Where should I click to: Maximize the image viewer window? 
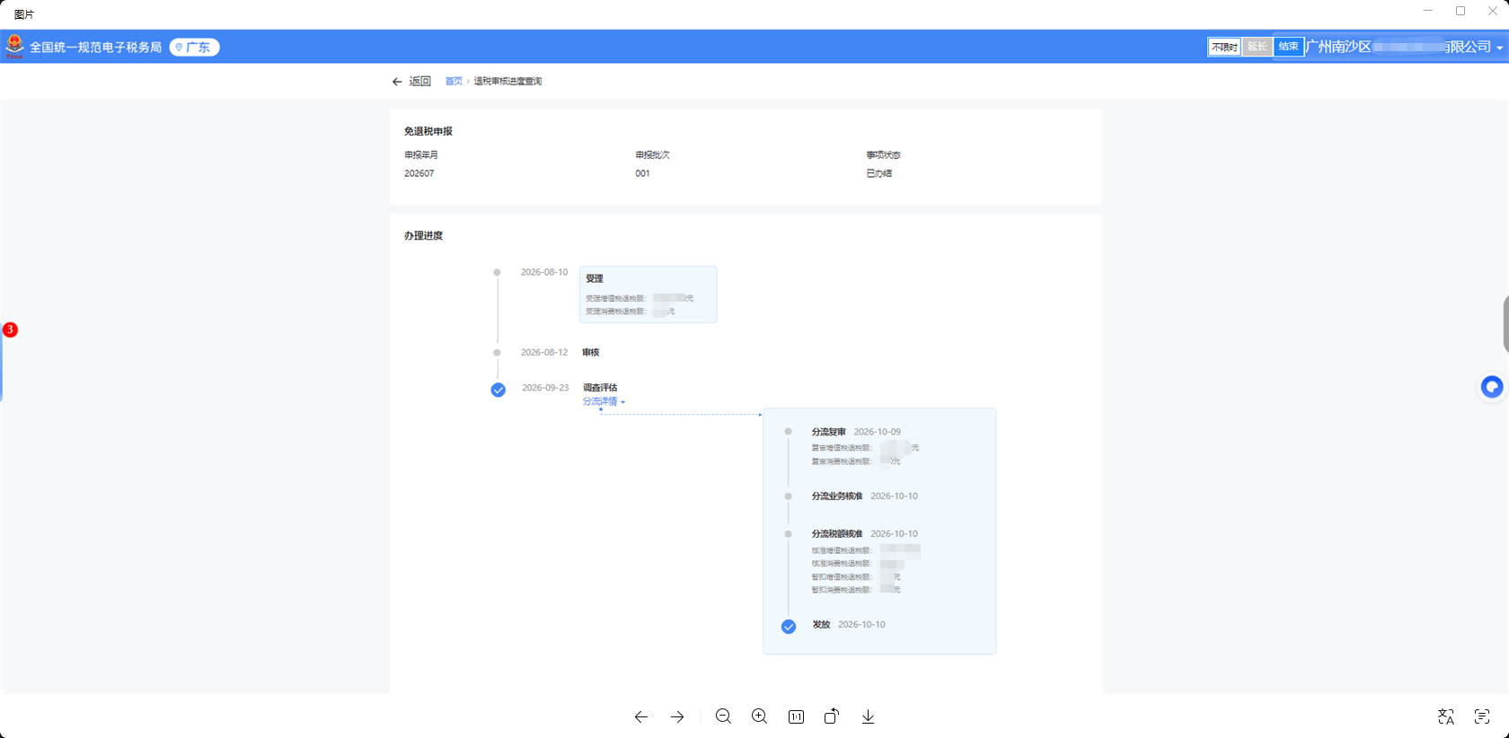(1460, 11)
